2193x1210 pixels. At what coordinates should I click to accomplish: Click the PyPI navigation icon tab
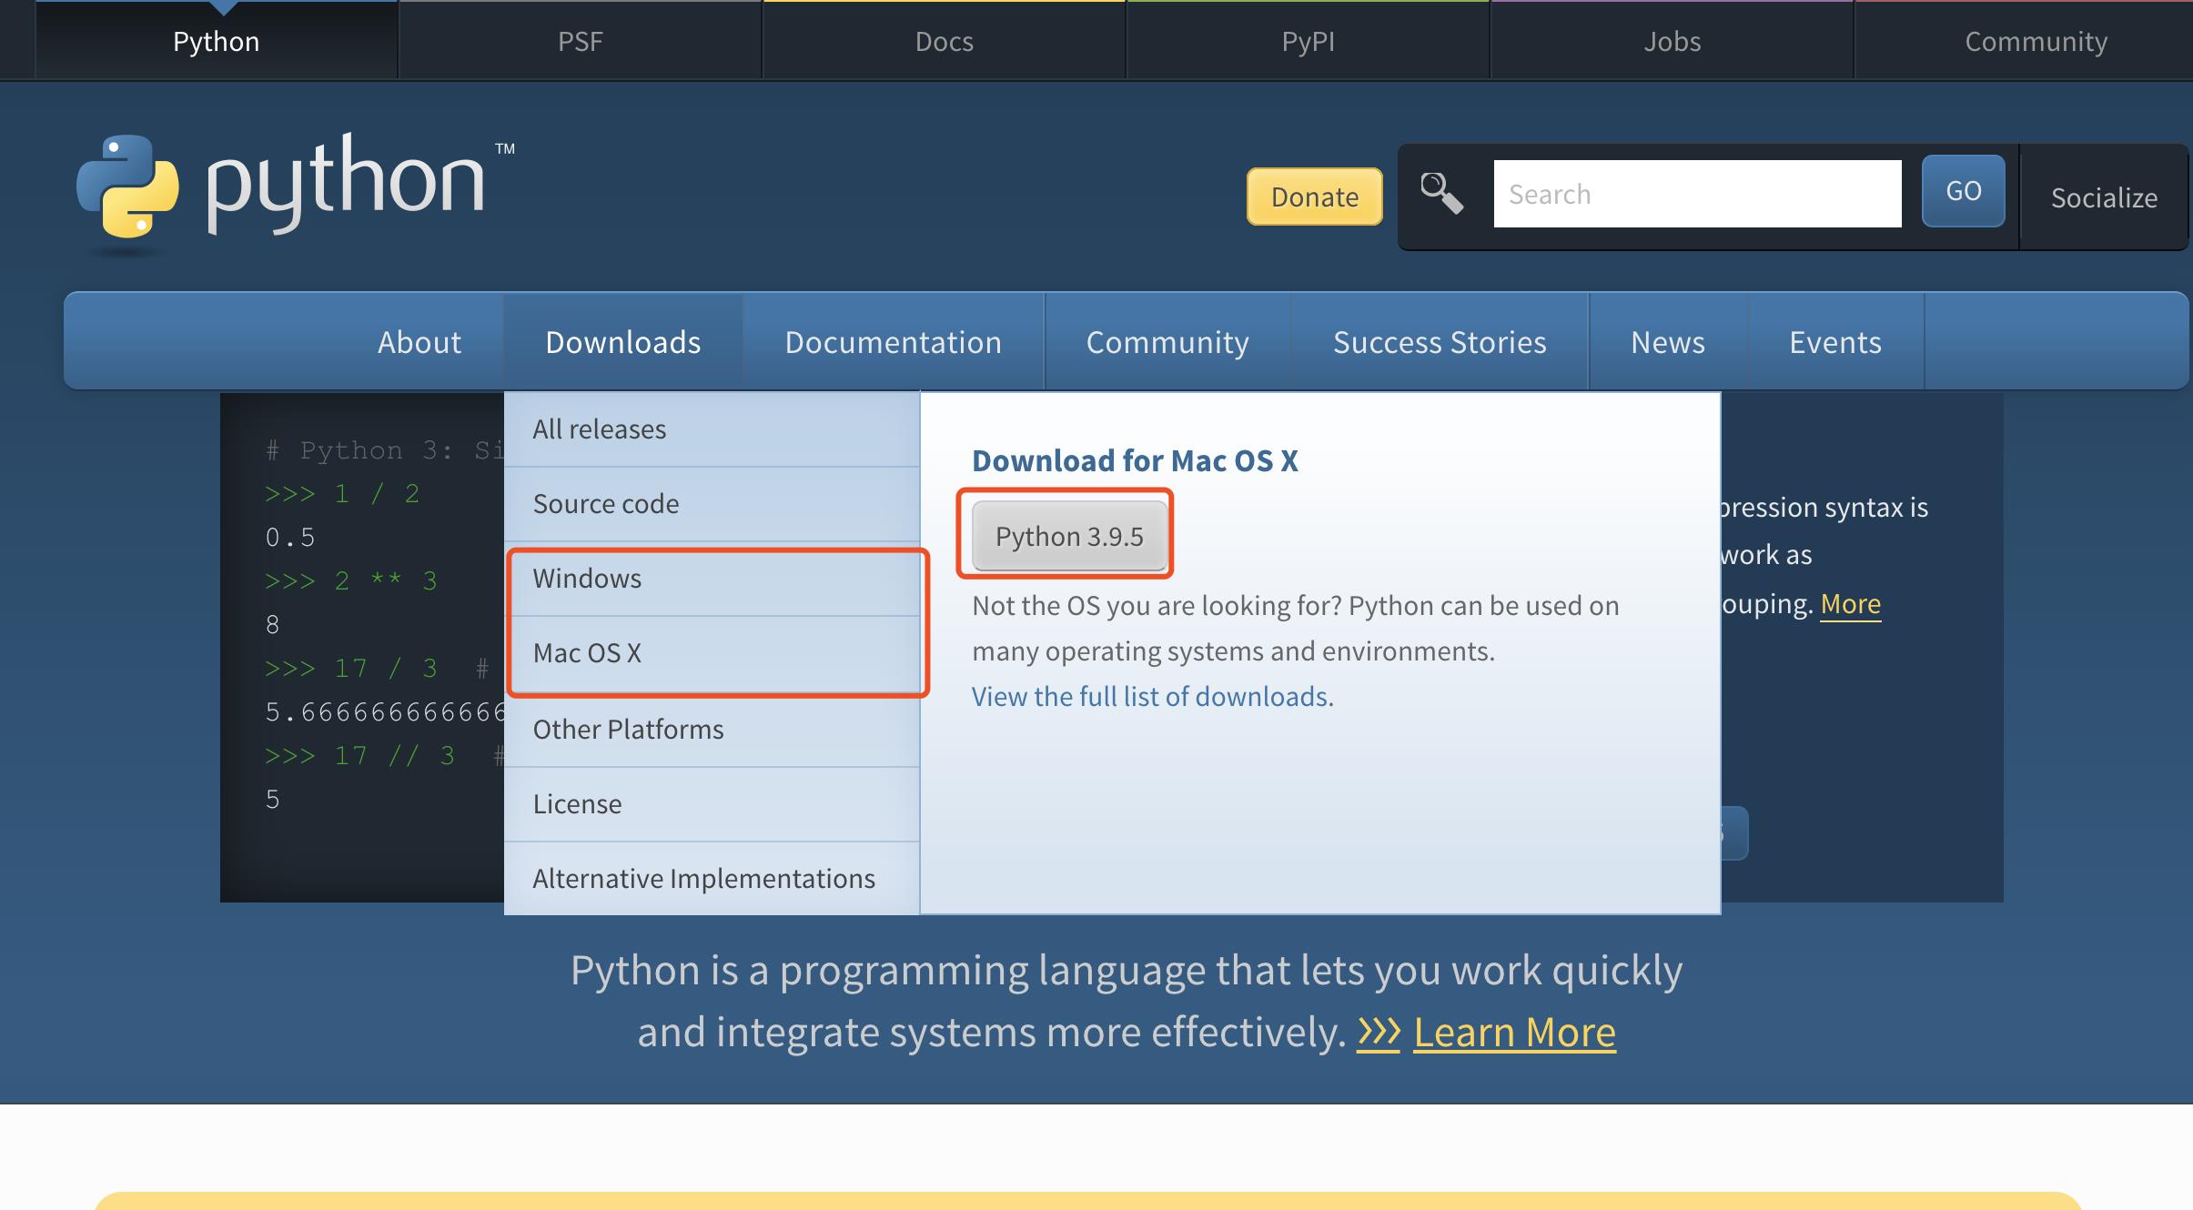[x=1308, y=40]
